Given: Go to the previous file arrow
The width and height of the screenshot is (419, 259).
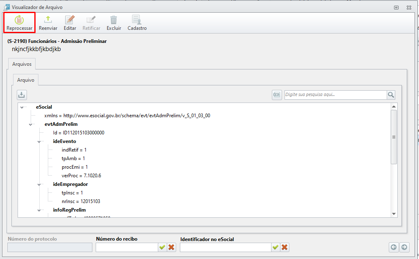Looking at the screenshot, I should (x=394, y=247).
